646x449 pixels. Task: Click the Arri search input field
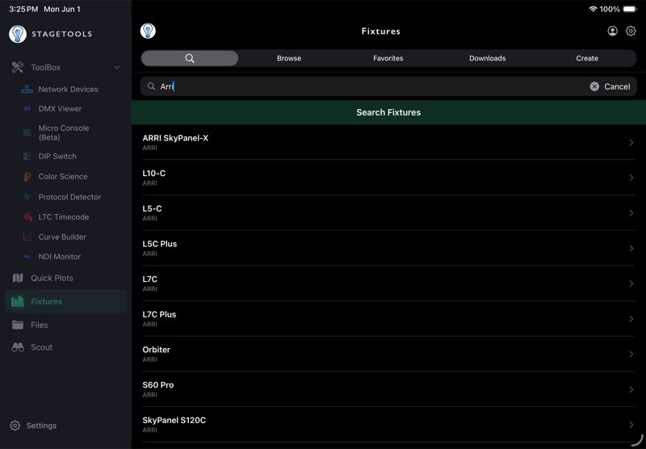pyautogui.click(x=388, y=86)
